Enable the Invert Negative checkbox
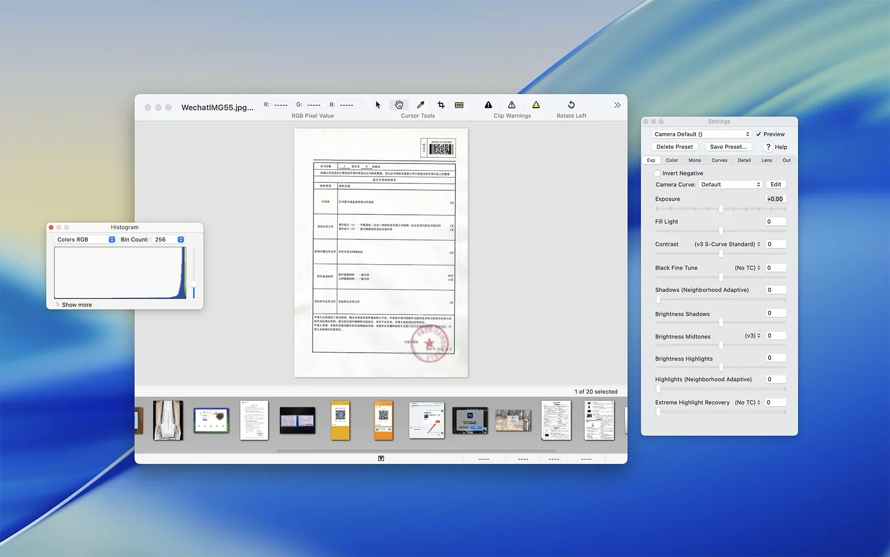The width and height of the screenshot is (890, 557). (658, 173)
